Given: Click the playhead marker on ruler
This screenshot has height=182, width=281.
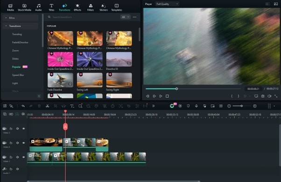Looking at the screenshot, I should [x=65, y=111].
